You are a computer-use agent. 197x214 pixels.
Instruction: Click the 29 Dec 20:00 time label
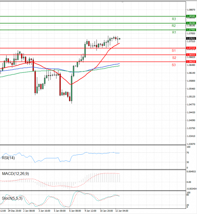click(14, 211)
